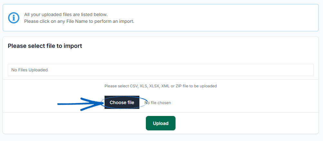The height and width of the screenshot is (141, 323).
Task: Click the empty file list table area
Action: coord(161,70)
